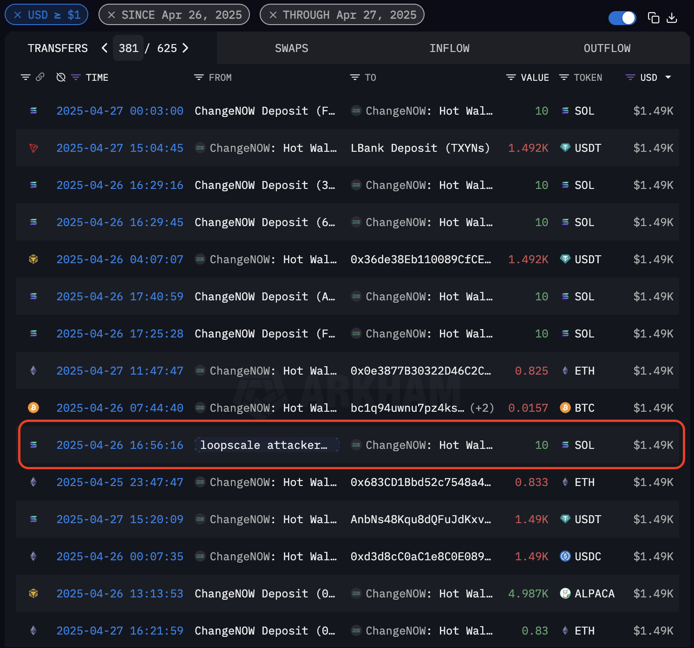This screenshot has width=694, height=648.
Task: Open the LBank Deposit (TXYNs) address
Action: click(x=420, y=148)
